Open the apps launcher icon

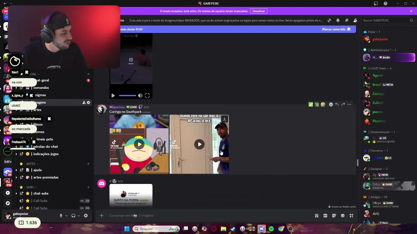click(352, 215)
